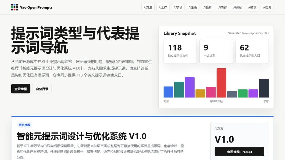Click the bright green chart bar
285x160 pixels.
[x=243, y=94]
